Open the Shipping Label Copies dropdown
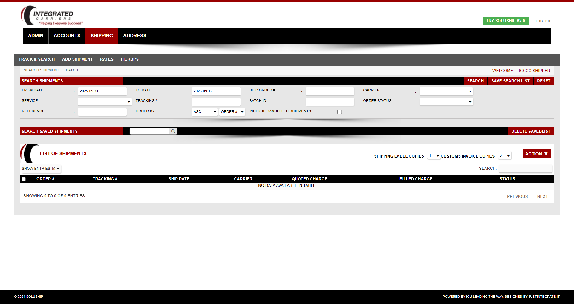The width and height of the screenshot is (574, 304). [434, 156]
